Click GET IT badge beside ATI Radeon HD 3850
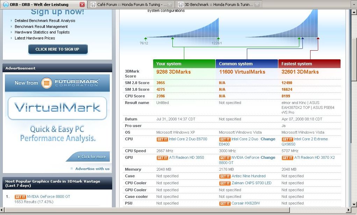The image size is (357, 215). click(x=162, y=158)
